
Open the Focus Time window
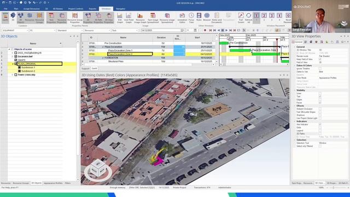[191, 18]
